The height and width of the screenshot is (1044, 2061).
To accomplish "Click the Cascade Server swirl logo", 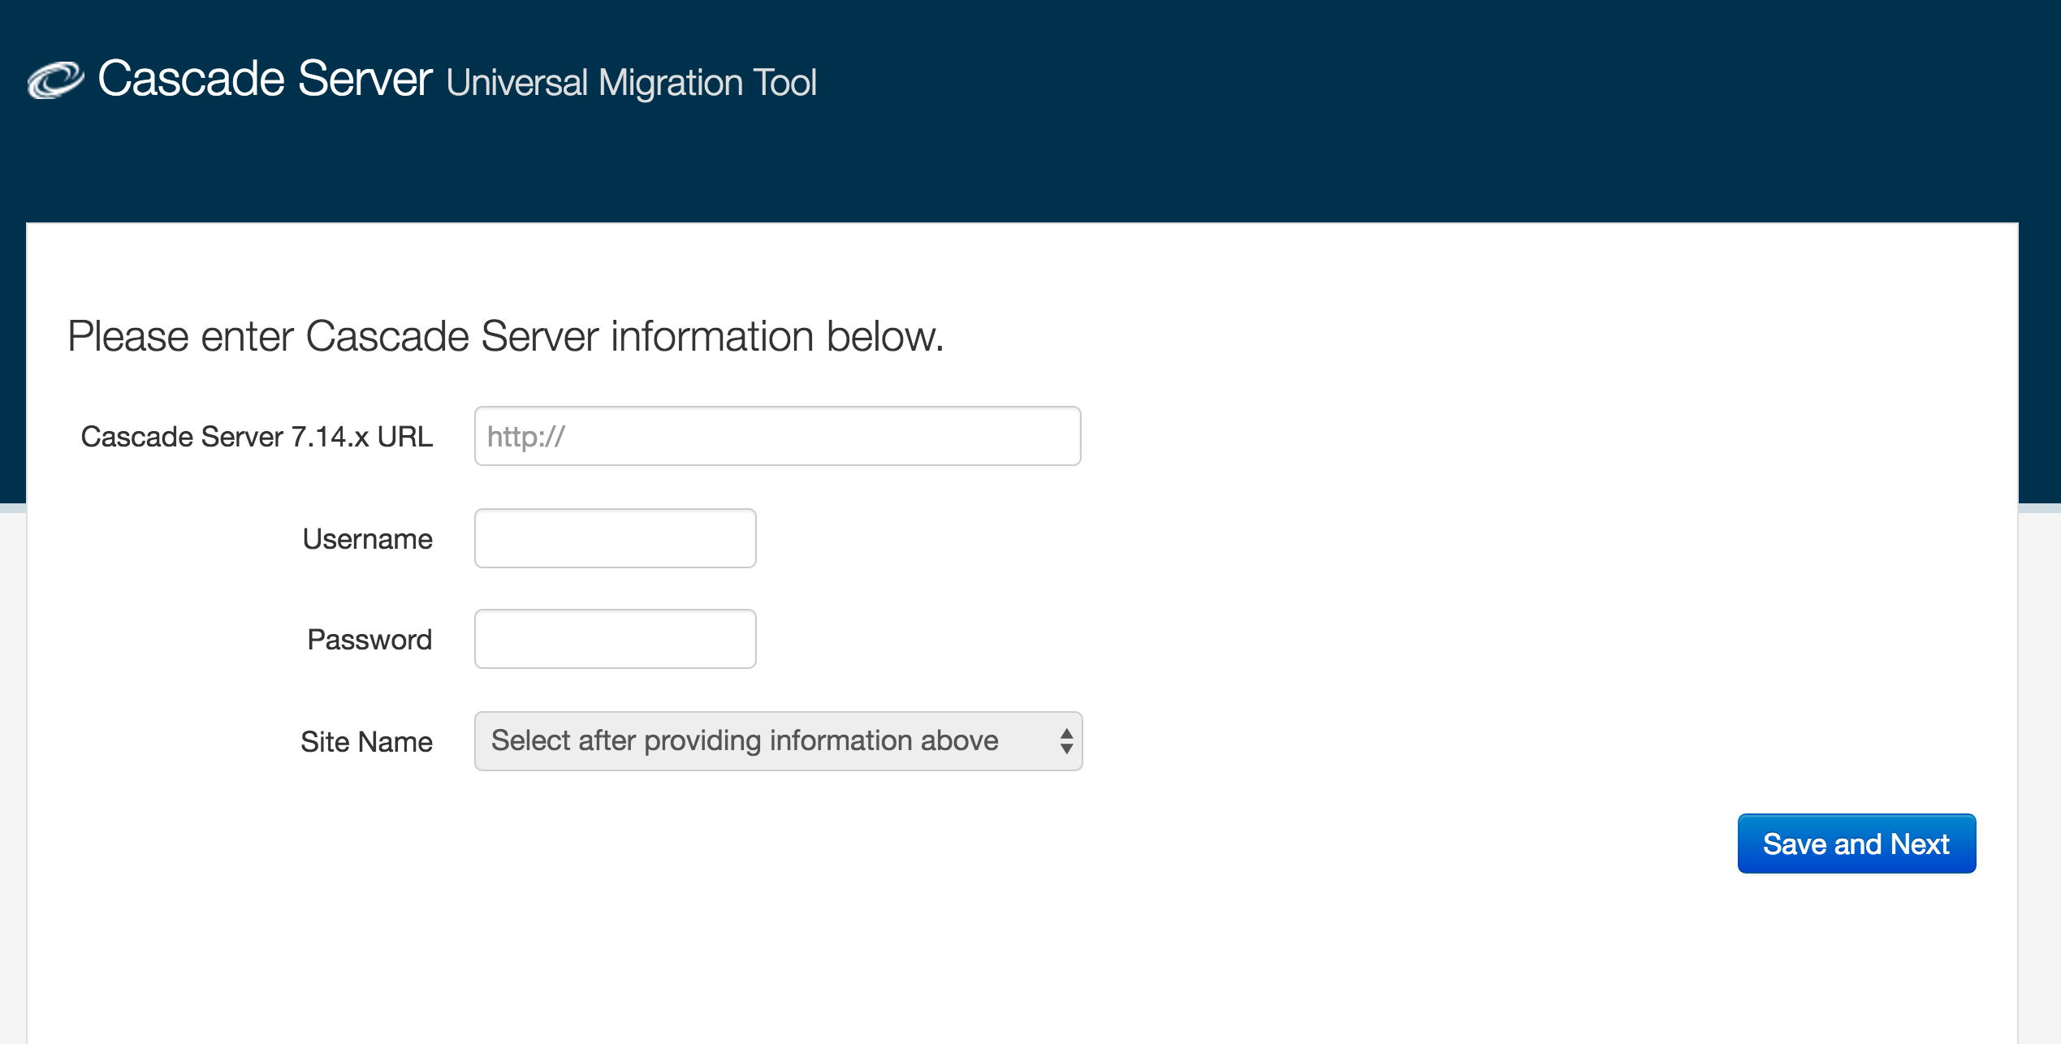I will tap(55, 80).
